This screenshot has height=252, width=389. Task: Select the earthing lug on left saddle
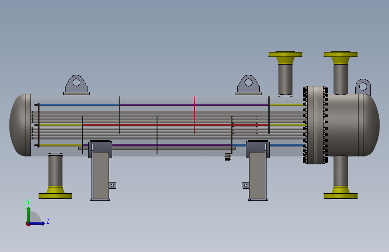[x=112, y=185]
